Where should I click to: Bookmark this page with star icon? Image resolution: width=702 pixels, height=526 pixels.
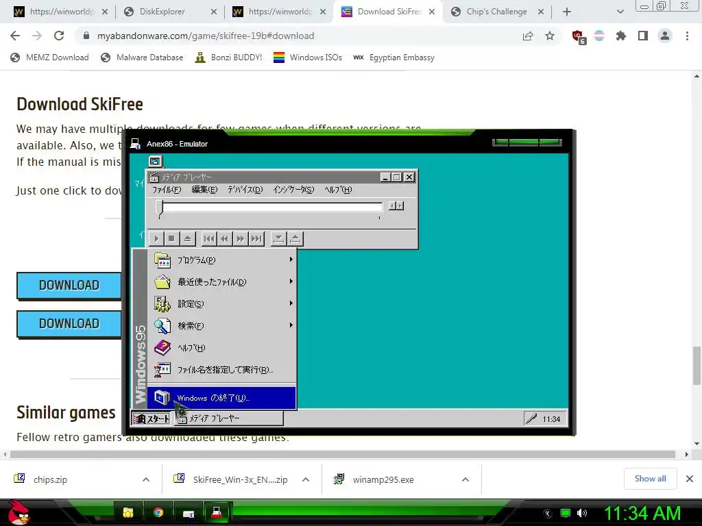[550, 36]
